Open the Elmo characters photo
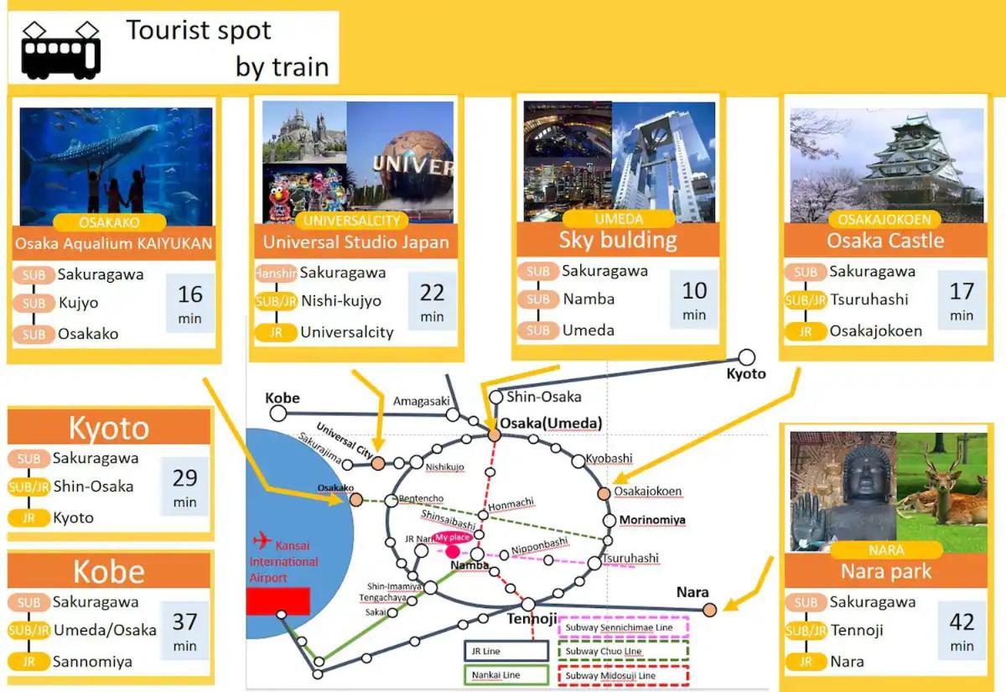 click(304, 192)
